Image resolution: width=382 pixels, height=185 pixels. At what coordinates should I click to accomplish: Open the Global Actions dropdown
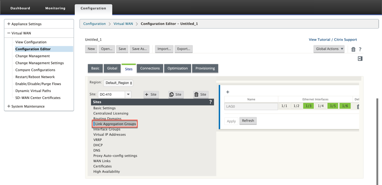point(329,49)
